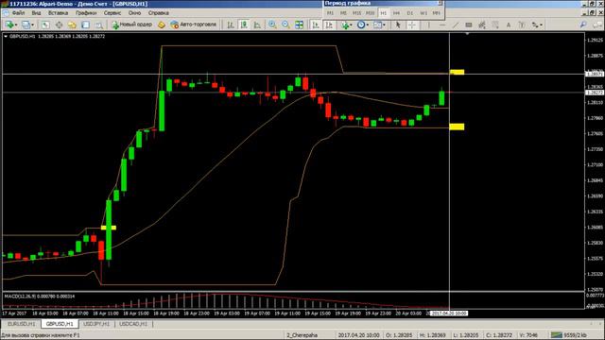Select the H1 timeframe
The image size is (605, 340).
[383, 13]
